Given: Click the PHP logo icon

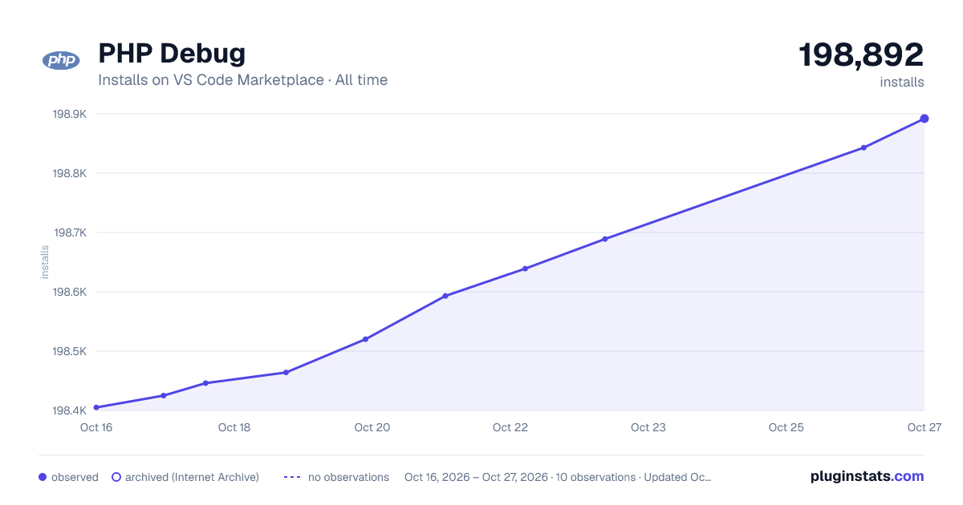Looking at the screenshot, I should pos(61,60).
